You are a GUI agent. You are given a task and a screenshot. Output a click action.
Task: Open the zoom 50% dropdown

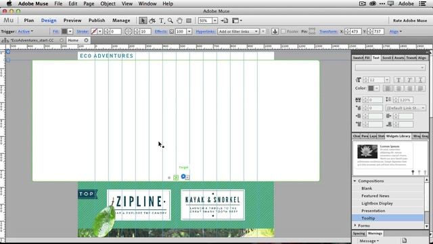click(214, 21)
